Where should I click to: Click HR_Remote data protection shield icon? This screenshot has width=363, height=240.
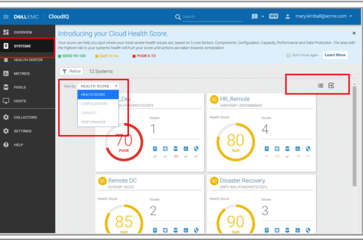pos(308,148)
